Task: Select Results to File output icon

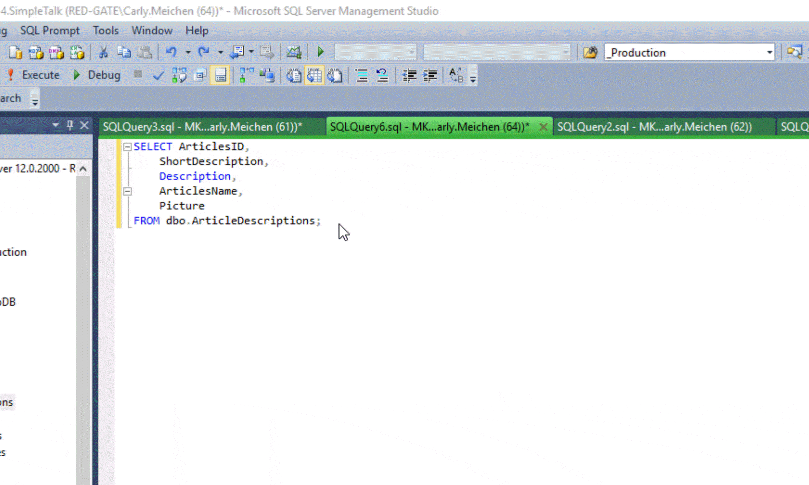Action: (335, 76)
